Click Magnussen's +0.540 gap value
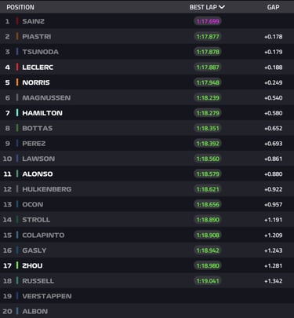294x318 pixels. [x=273, y=97]
